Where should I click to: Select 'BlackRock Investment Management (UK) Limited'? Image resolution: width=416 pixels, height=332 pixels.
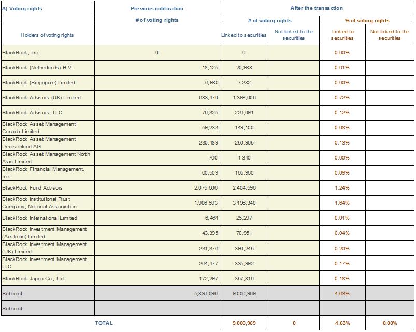(x=45, y=248)
